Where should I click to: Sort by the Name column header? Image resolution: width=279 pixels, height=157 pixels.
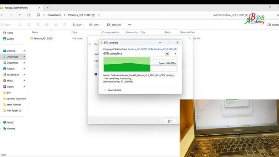tap(35, 32)
